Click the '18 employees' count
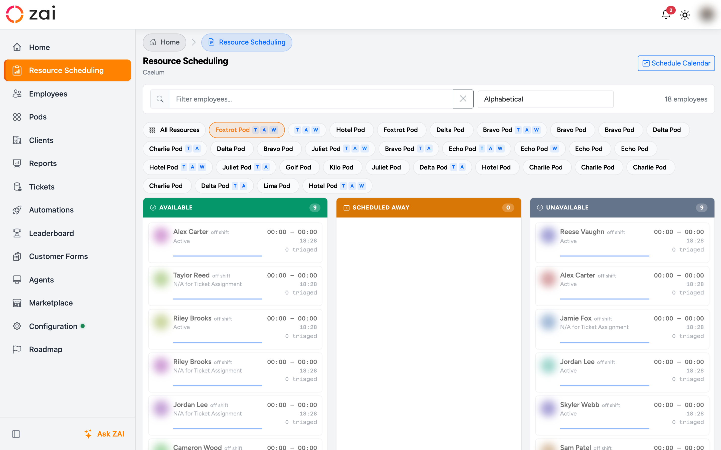The image size is (721, 450). (685, 99)
